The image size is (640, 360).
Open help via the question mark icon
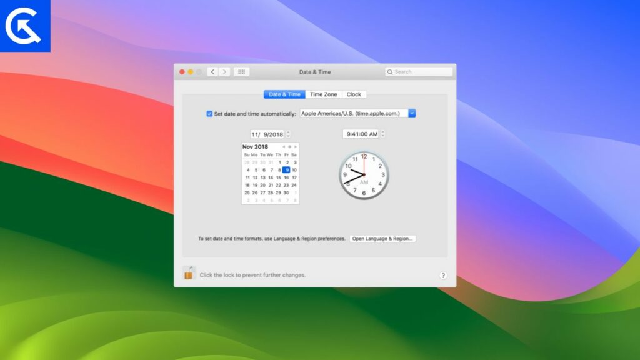(444, 276)
